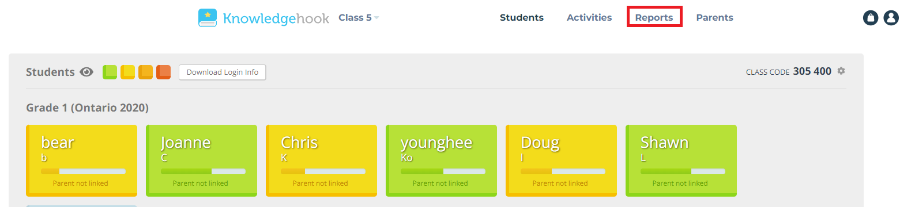Viewport: 915px width, 207px height.
Task: Open the shopping bag icon in header
Action: pos(871,18)
